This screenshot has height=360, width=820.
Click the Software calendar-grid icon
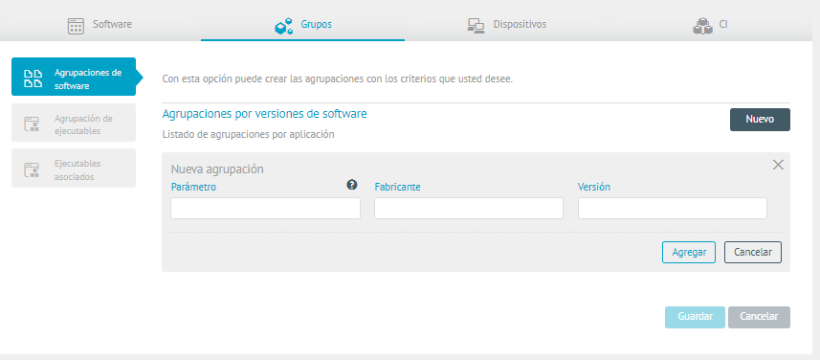(76, 26)
